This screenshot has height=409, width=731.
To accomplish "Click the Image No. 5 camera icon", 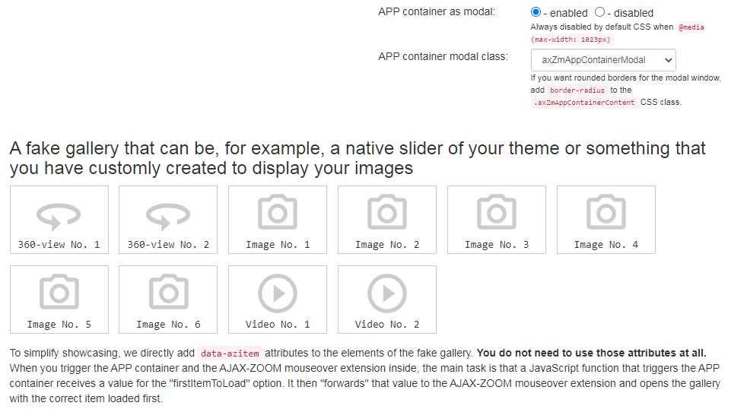I will [59, 293].
